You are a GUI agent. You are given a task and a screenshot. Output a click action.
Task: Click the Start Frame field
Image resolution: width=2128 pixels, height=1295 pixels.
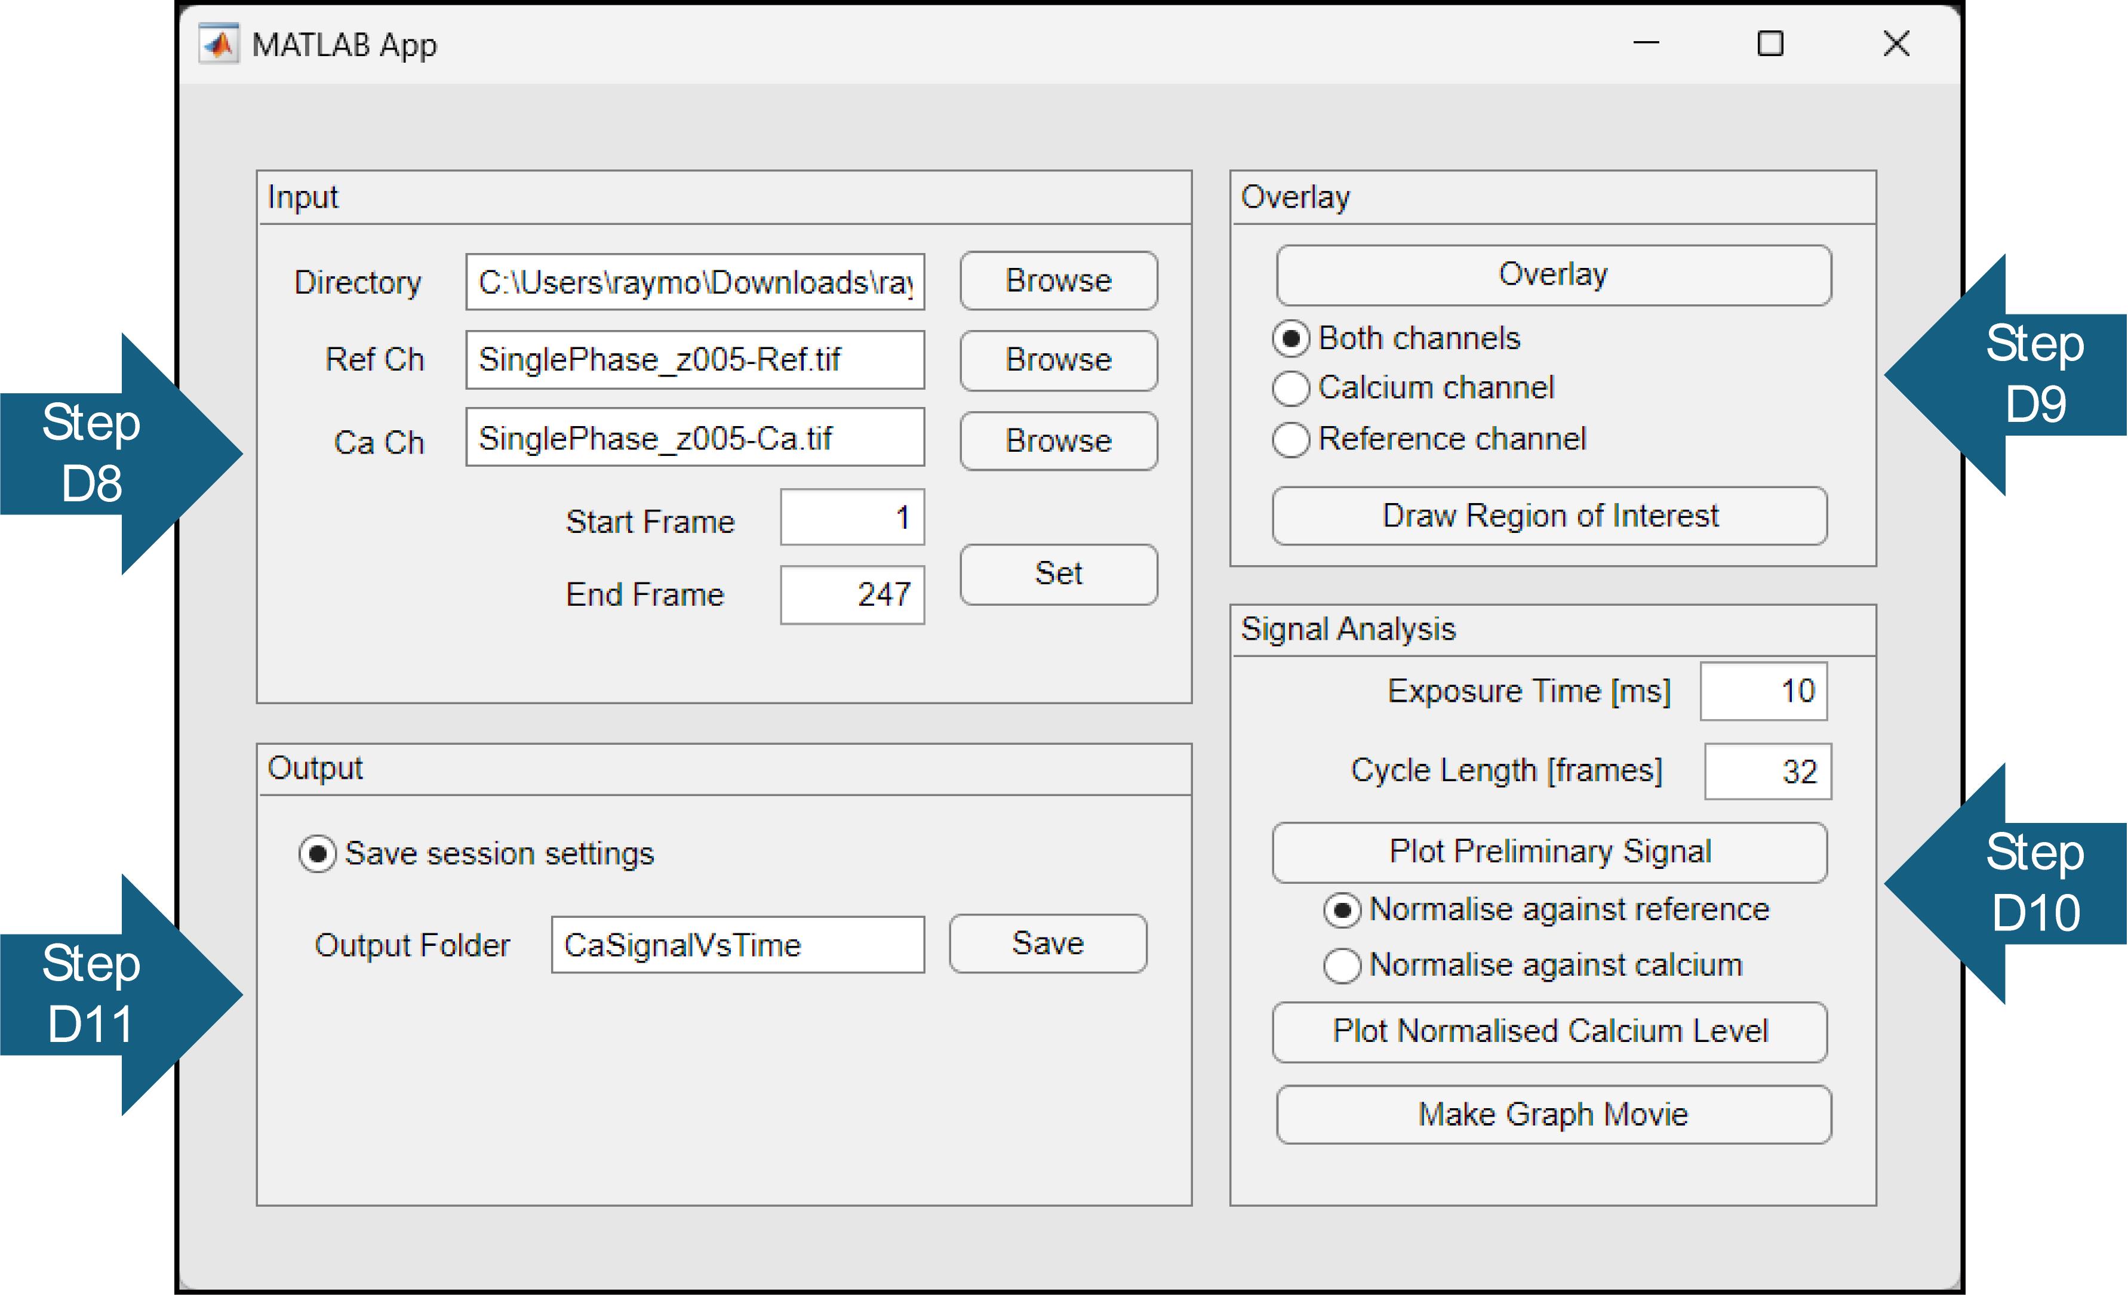click(853, 517)
